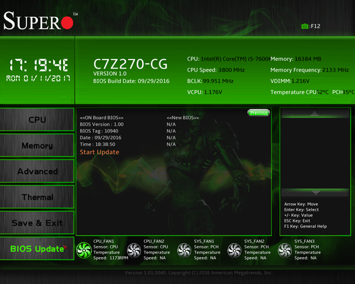Screen dimensions: 355x284
Task: Click the help panel scroll-down arrow
Action: [x=315, y=193]
